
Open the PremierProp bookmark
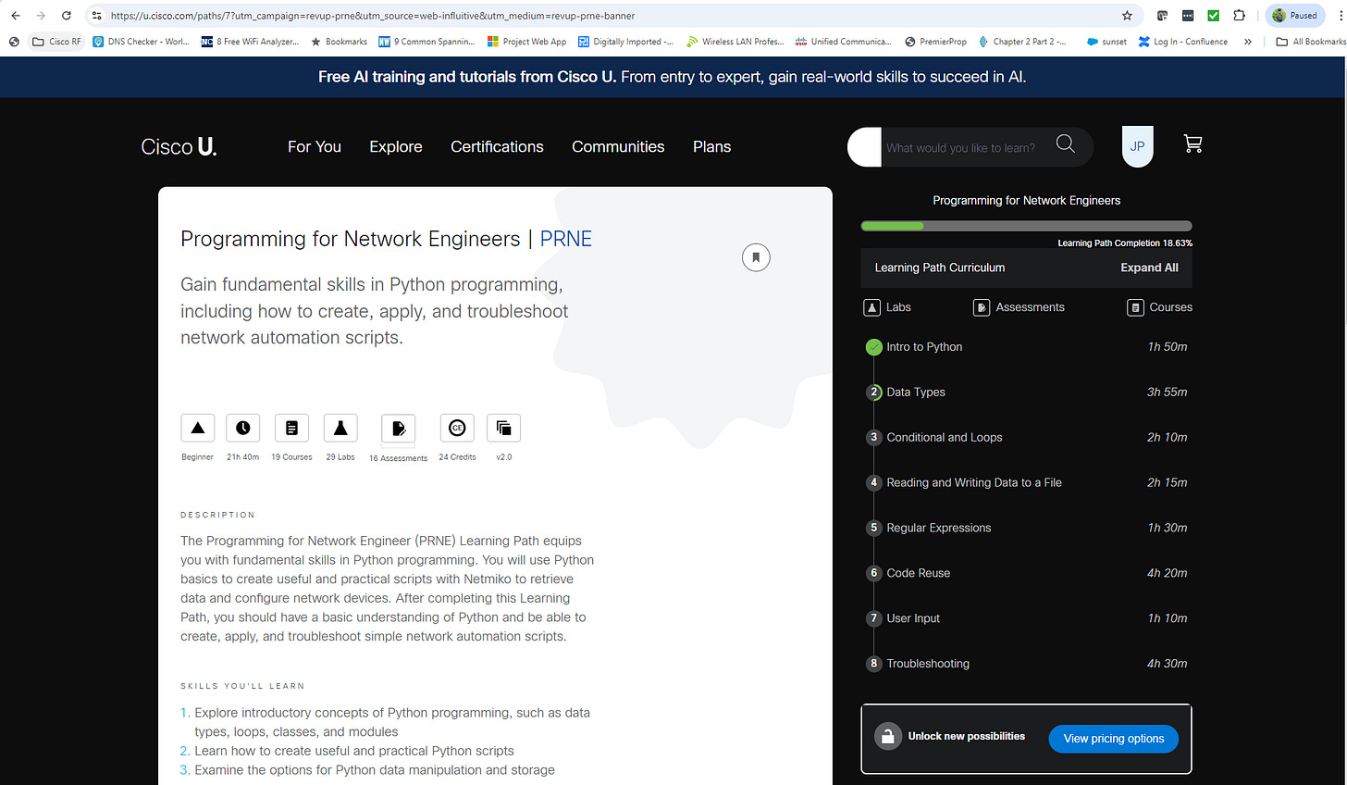click(x=936, y=42)
